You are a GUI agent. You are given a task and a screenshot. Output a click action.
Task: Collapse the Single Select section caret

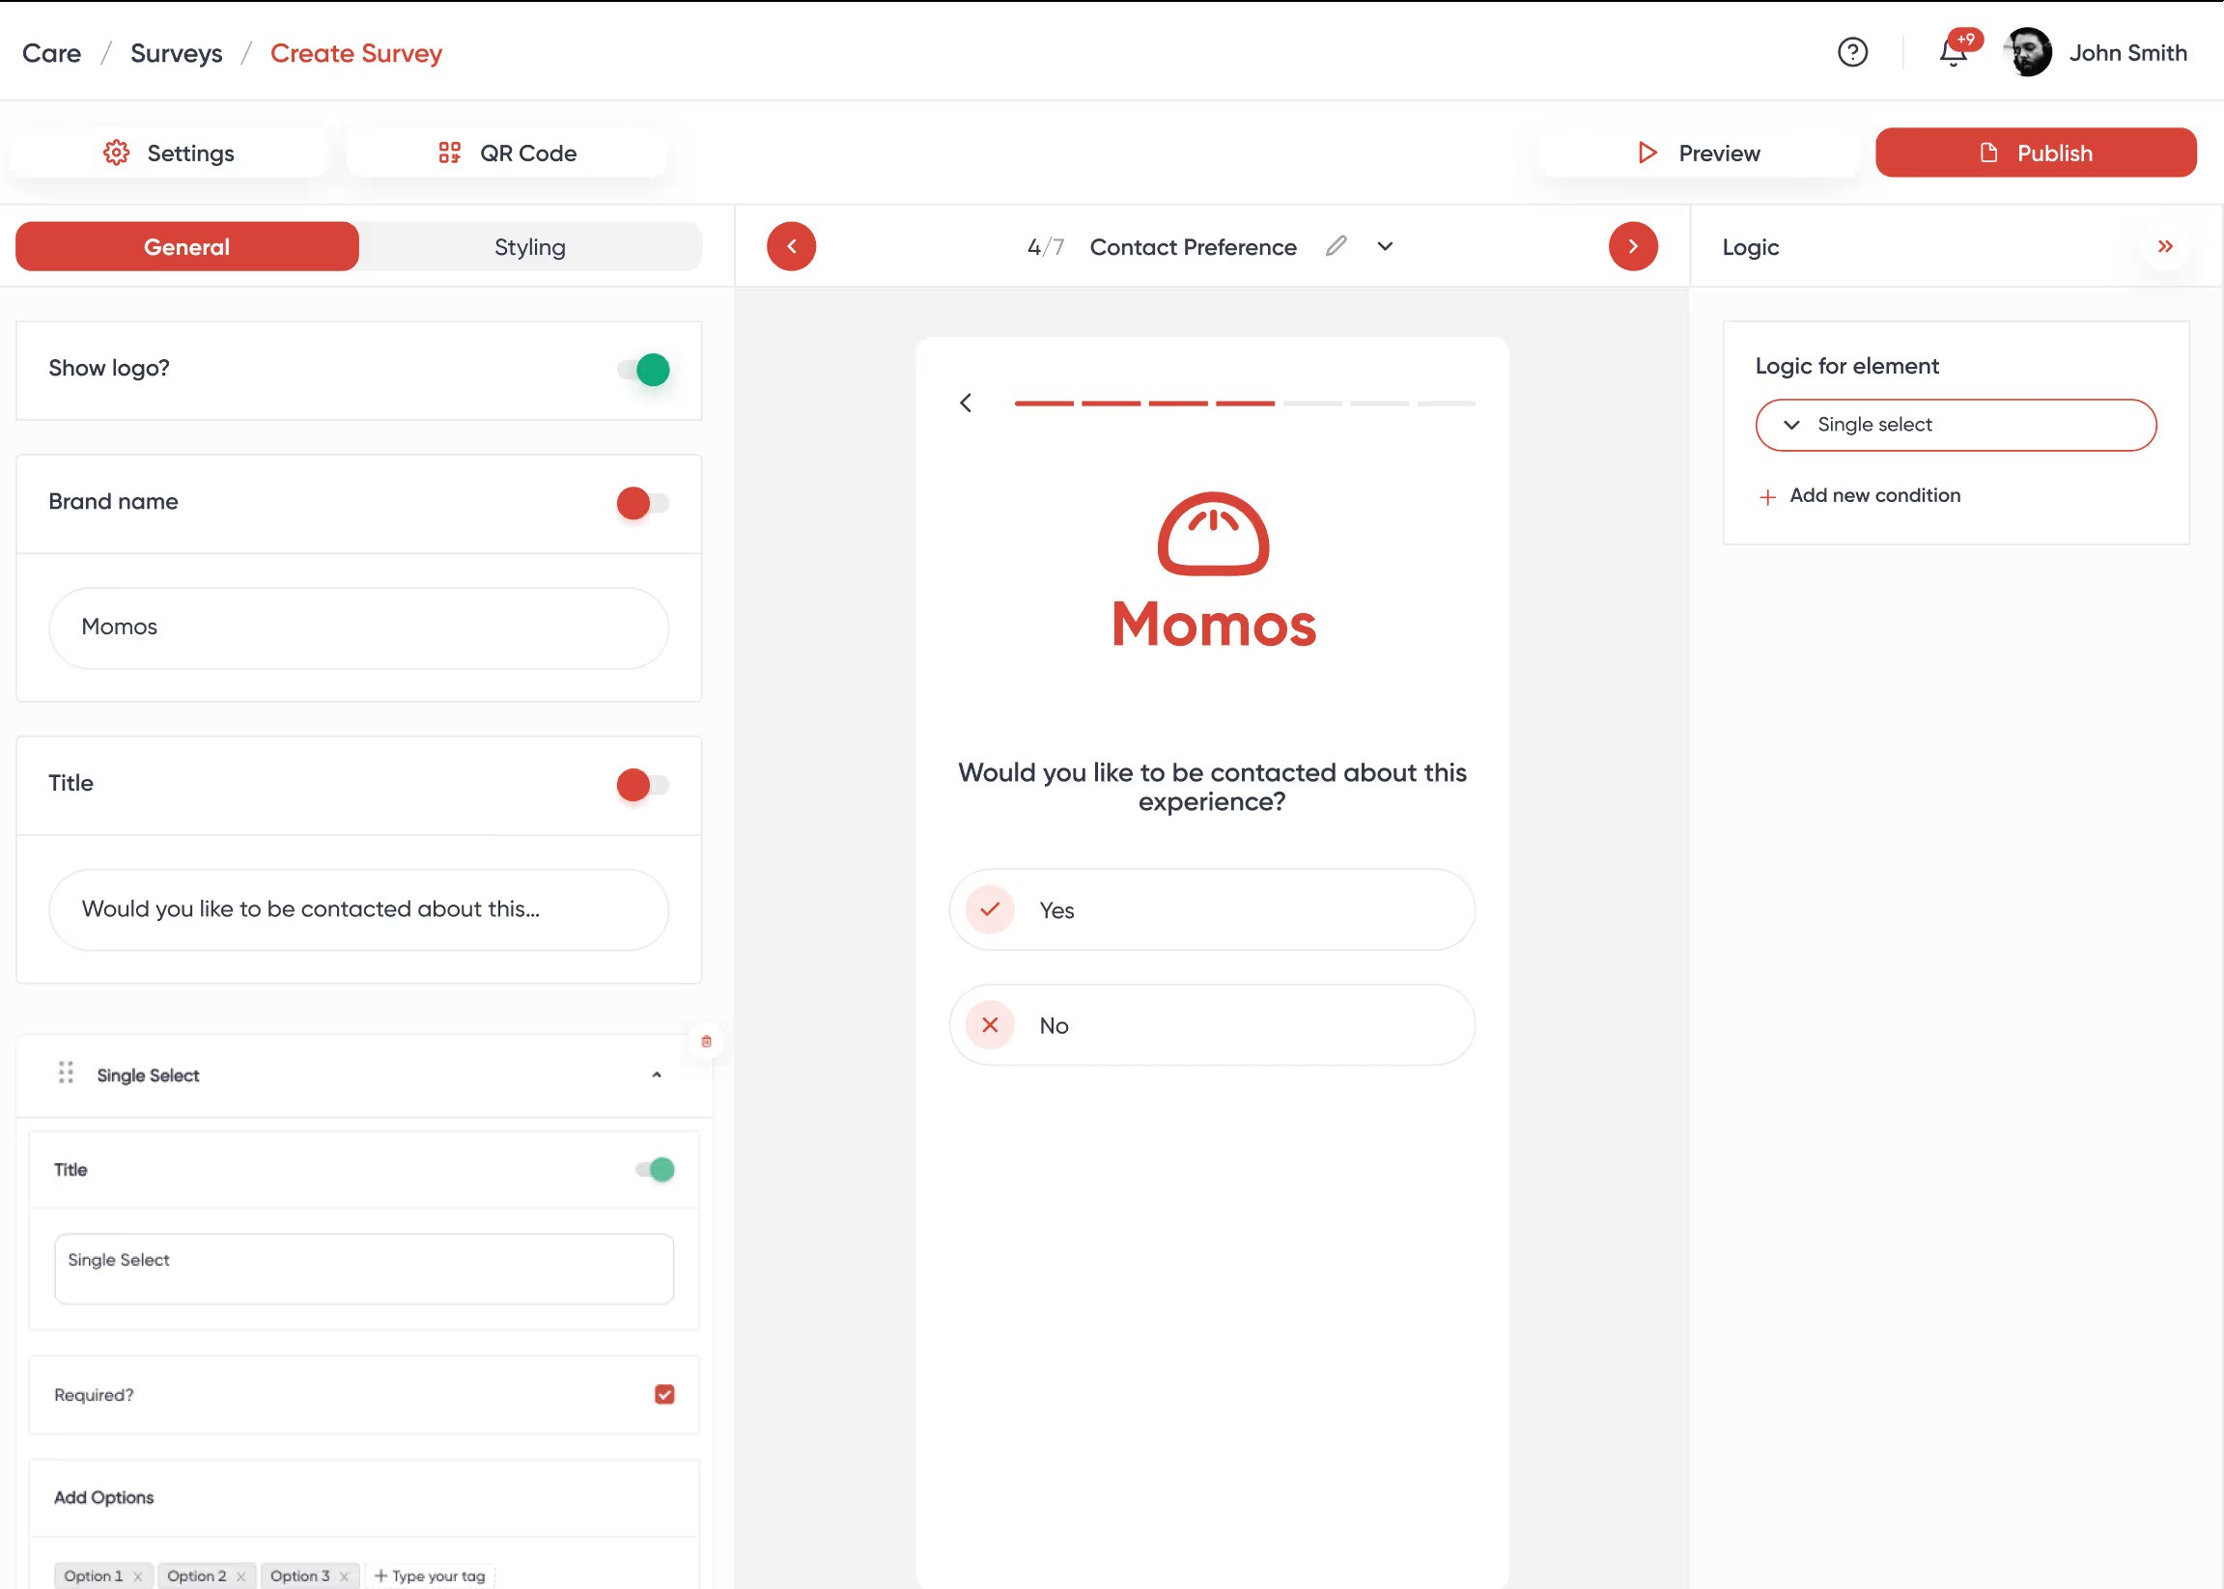point(657,1075)
